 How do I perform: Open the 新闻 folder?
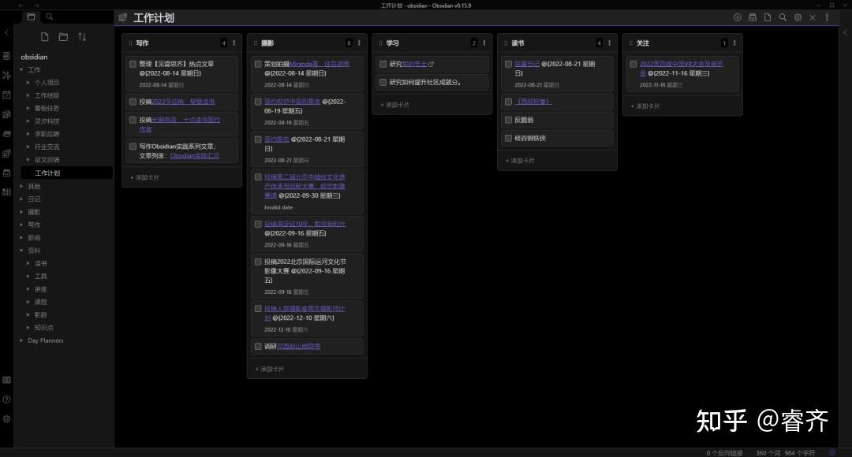(x=34, y=238)
